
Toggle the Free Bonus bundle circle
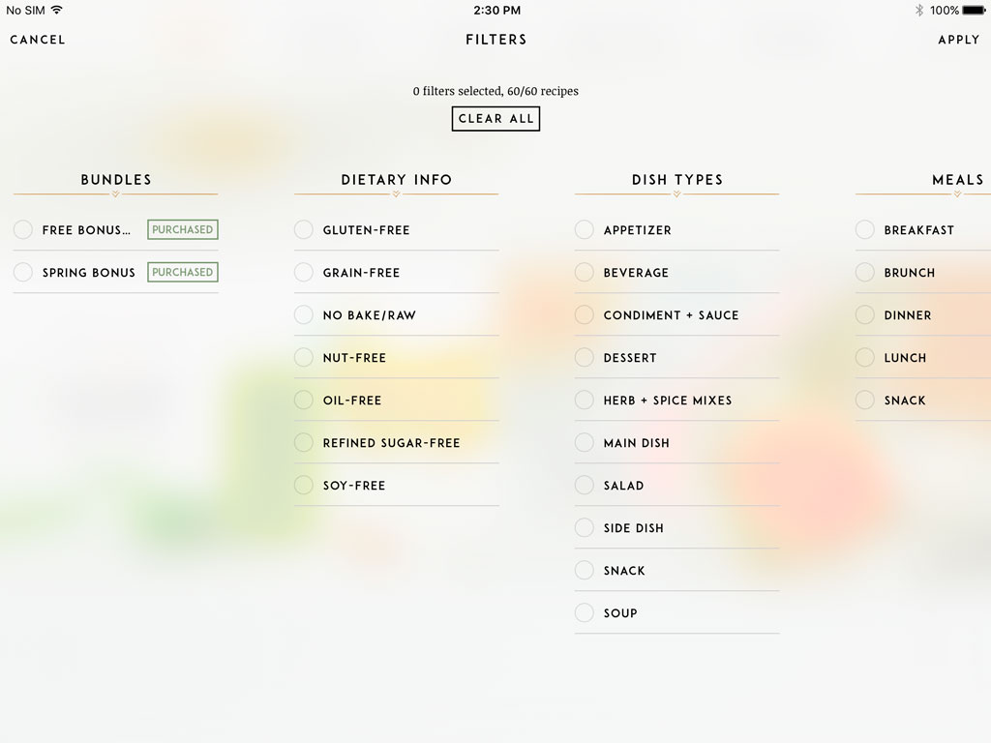23,229
